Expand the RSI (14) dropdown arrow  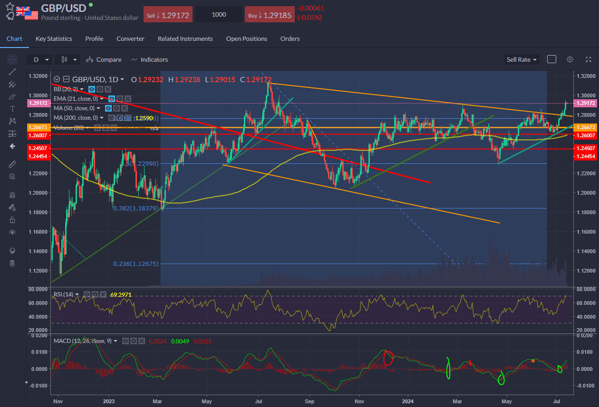[77, 294]
